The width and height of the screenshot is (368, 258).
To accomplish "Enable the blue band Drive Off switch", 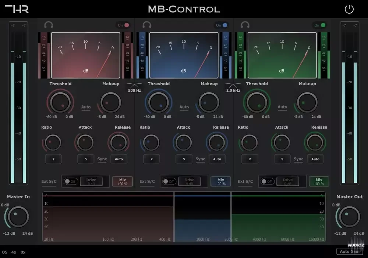I will [x=169, y=181].
